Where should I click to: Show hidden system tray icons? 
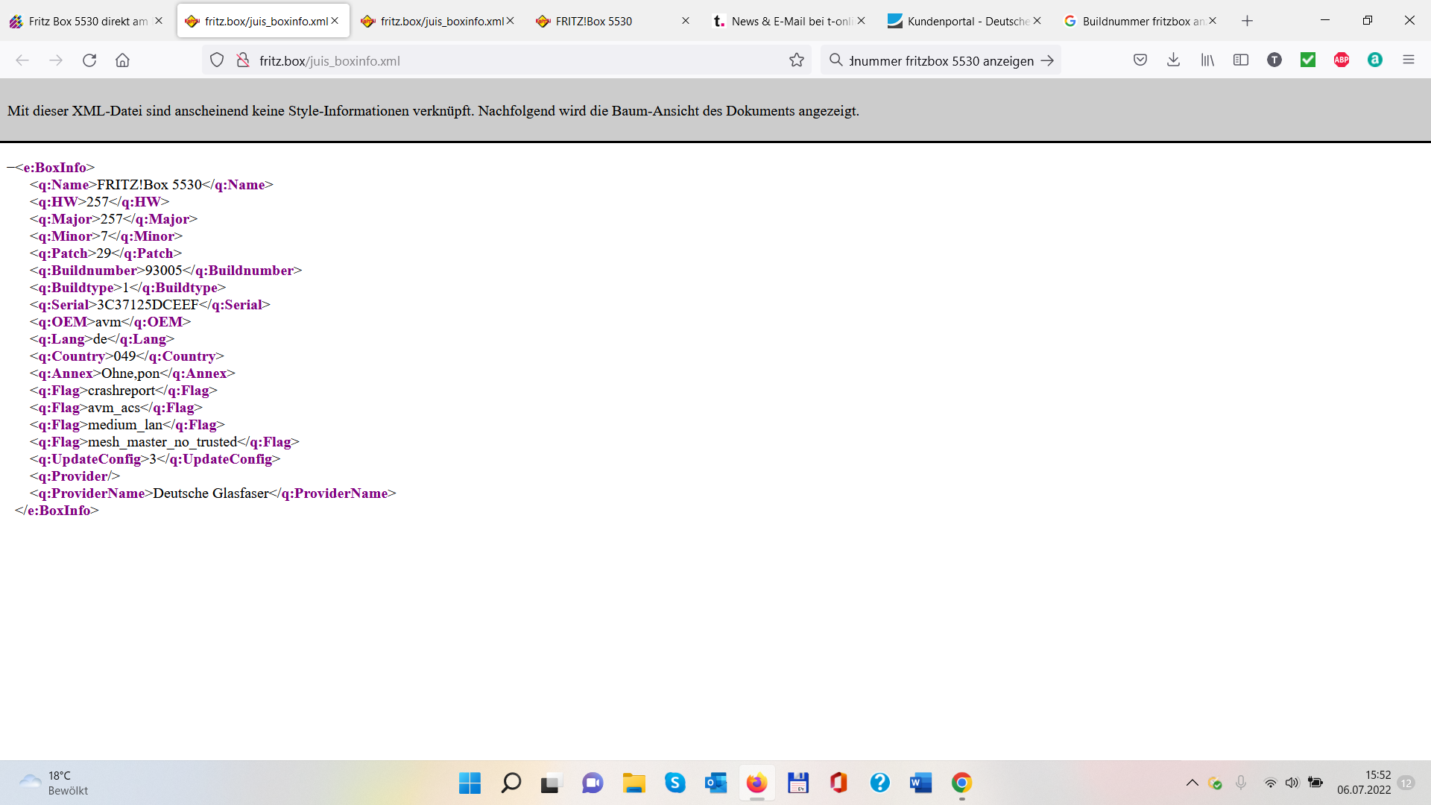tap(1192, 783)
